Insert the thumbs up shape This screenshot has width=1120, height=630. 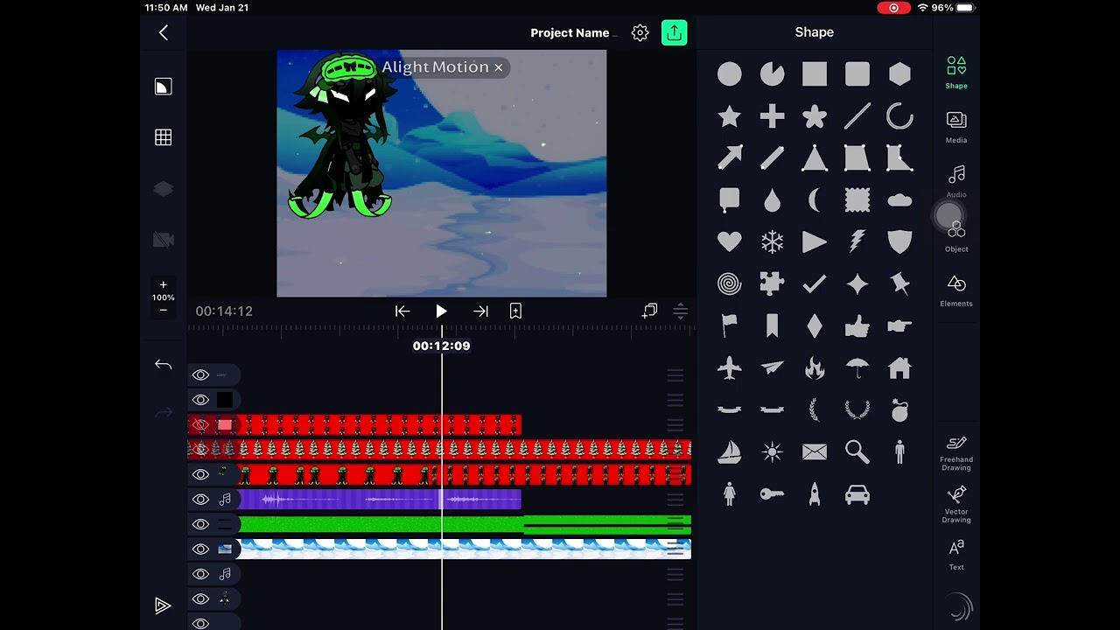[x=857, y=326]
